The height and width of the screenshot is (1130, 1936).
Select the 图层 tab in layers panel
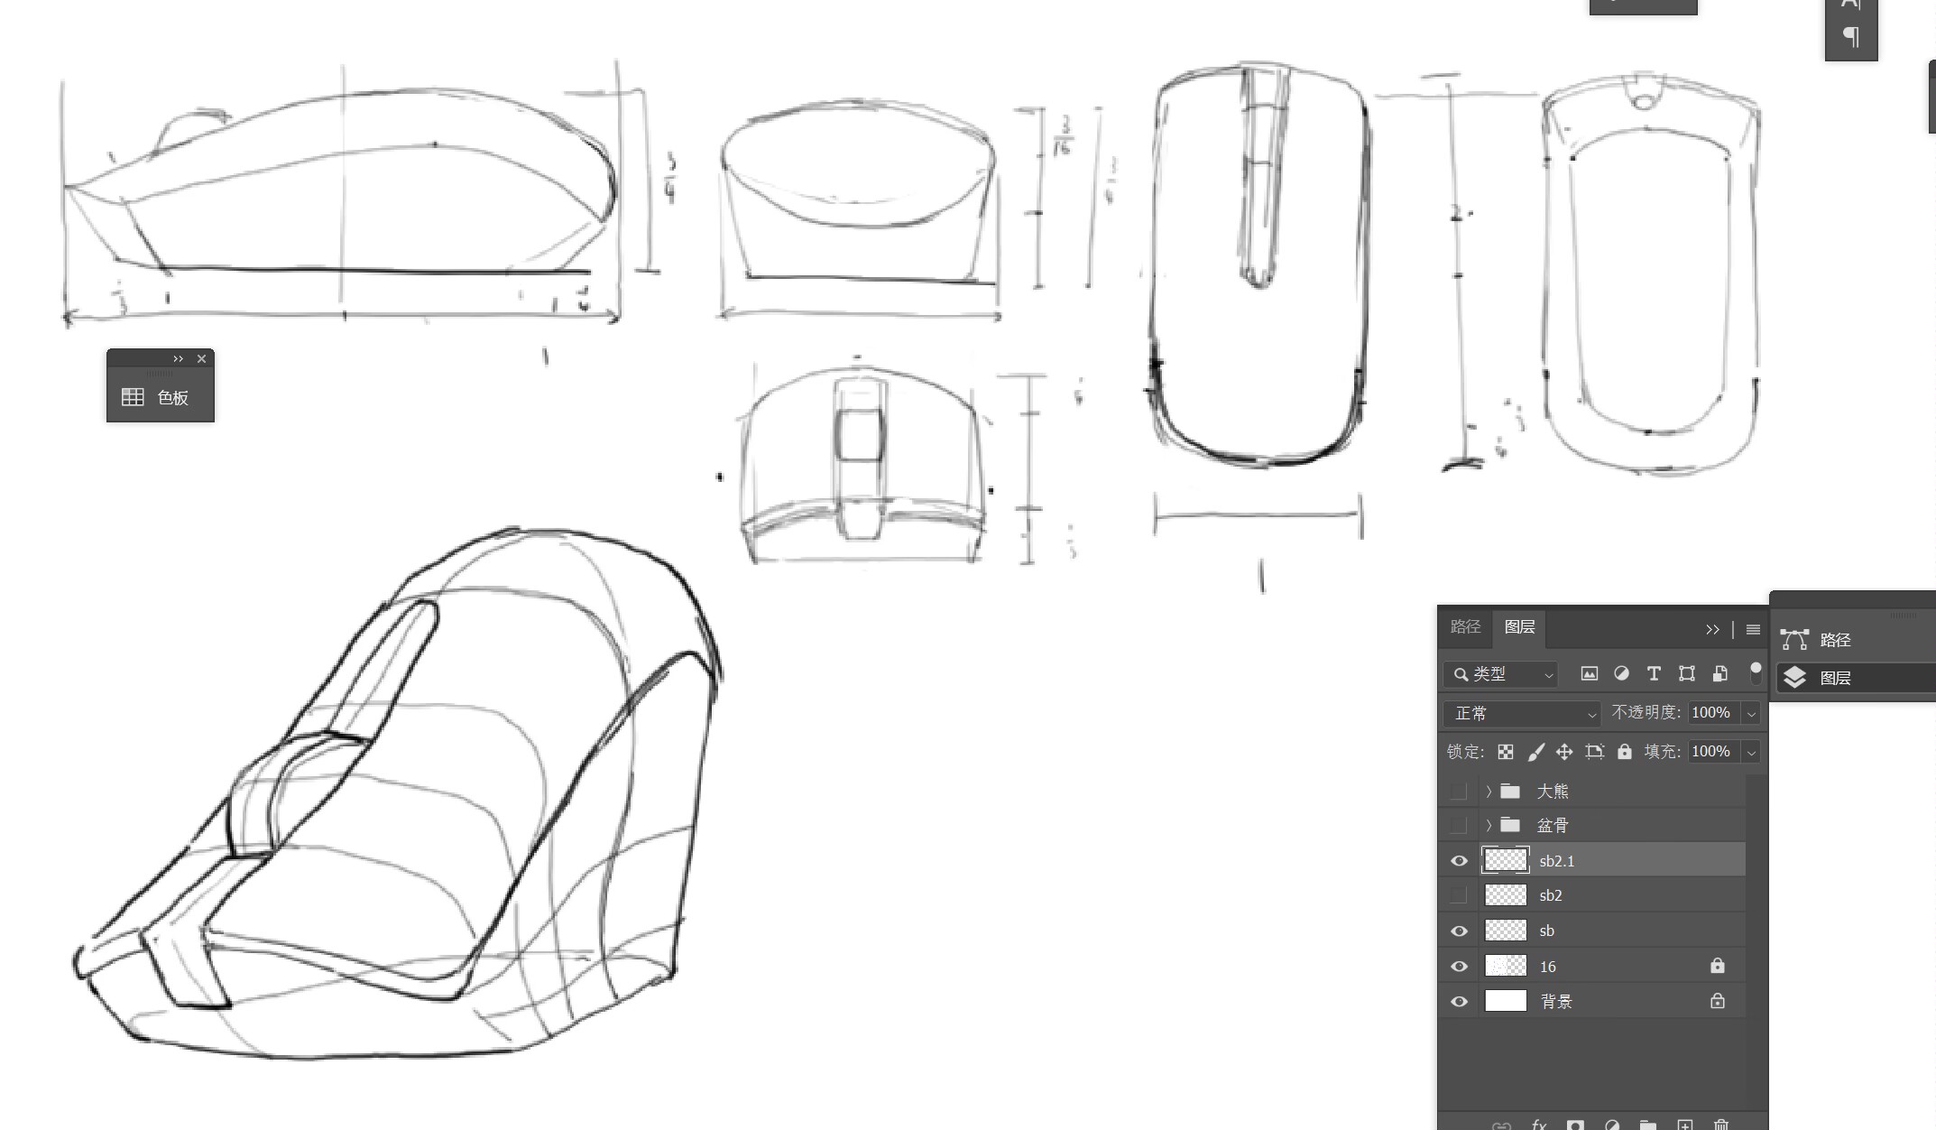point(1519,626)
